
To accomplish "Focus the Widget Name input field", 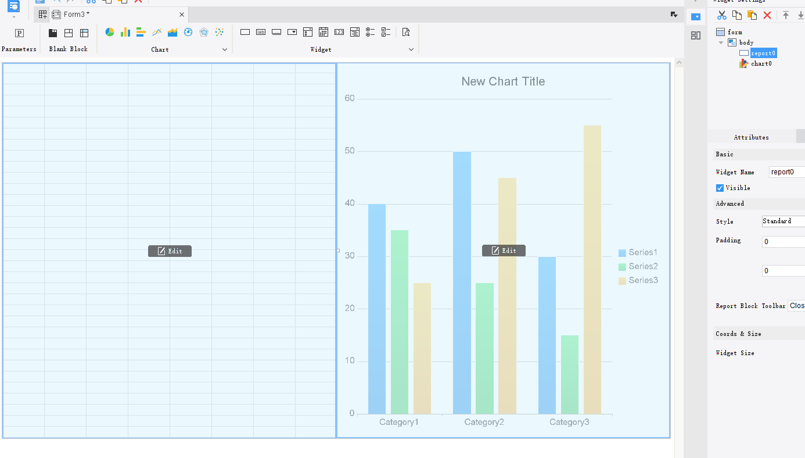I will (x=787, y=172).
